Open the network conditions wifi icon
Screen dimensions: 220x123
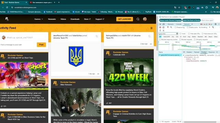(213, 27)
